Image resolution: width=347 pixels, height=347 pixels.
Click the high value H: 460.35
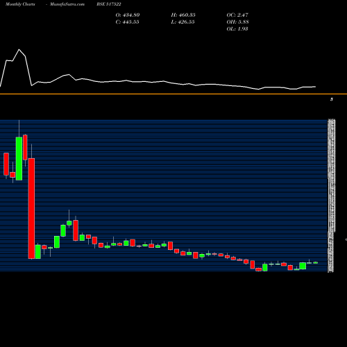183,15
